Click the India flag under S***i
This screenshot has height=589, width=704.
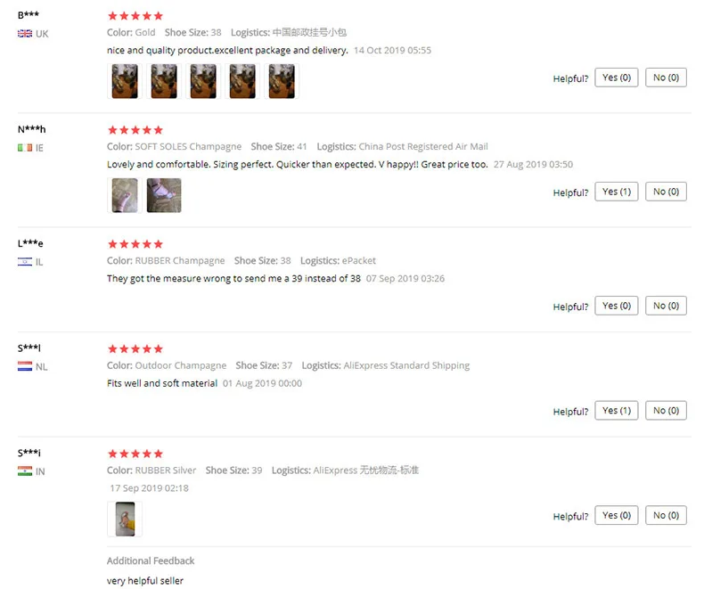point(25,470)
